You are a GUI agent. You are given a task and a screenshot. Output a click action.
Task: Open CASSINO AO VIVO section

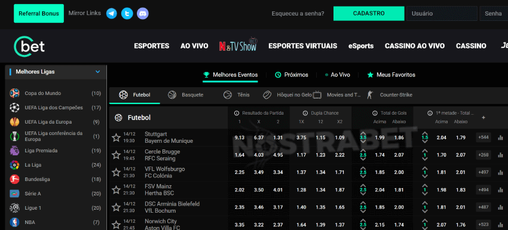point(415,46)
